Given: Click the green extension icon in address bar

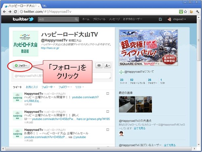Looking at the screenshot, I should click(181, 12).
